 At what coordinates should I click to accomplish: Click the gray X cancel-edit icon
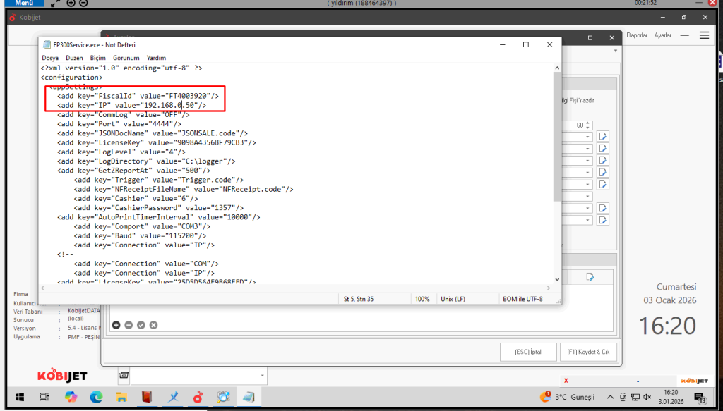pos(153,325)
